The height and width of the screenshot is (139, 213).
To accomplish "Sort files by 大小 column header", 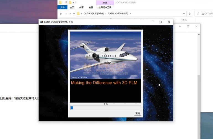I will (185, 20).
